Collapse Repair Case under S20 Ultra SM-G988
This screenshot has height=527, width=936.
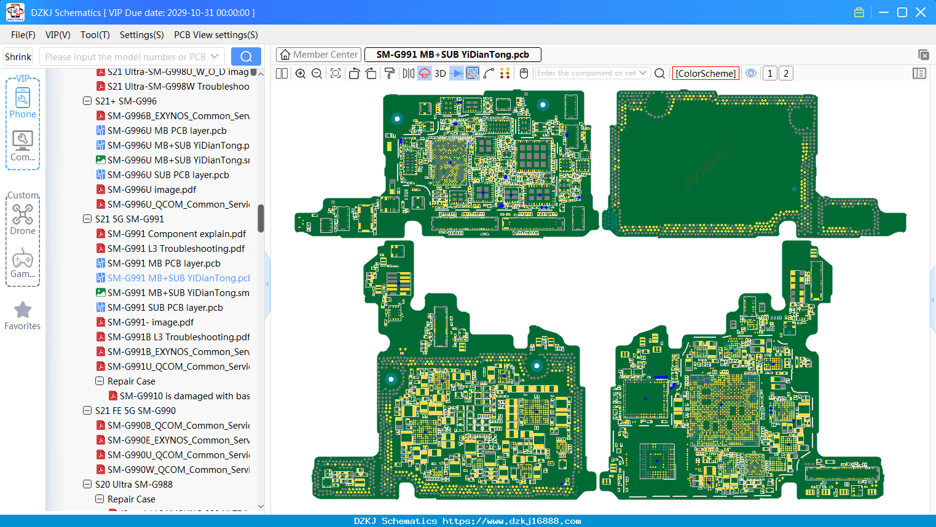(100, 499)
